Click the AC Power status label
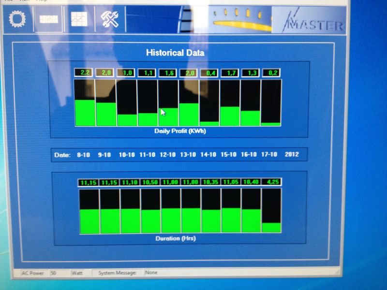This screenshot has height=290, width=387. pyautogui.click(x=32, y=273)
